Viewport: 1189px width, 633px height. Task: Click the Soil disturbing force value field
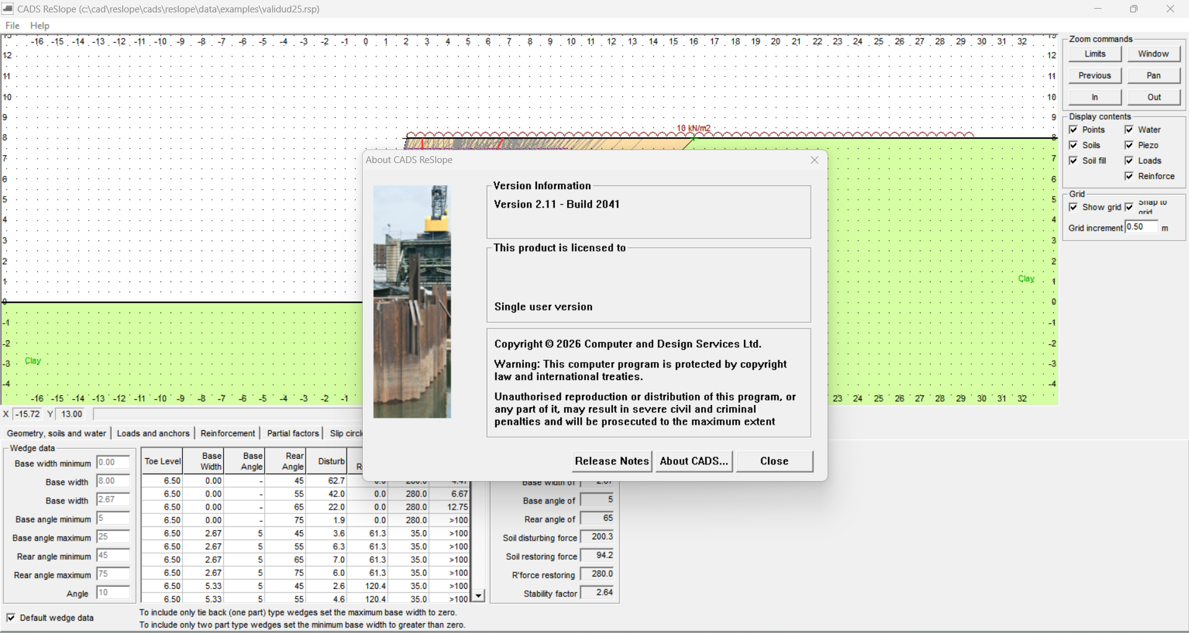pyautogui.click(x=598, y=537)
